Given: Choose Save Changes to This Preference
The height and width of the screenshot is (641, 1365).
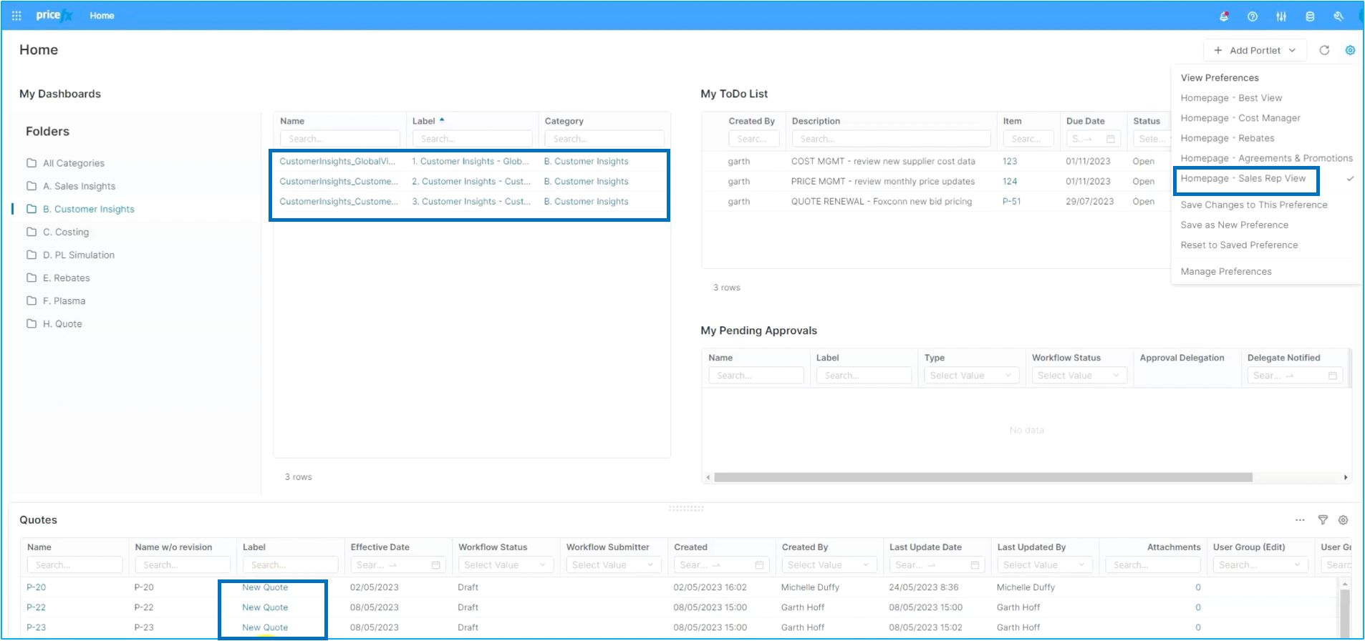Looking at the screenshot, I should (1254, 205).
